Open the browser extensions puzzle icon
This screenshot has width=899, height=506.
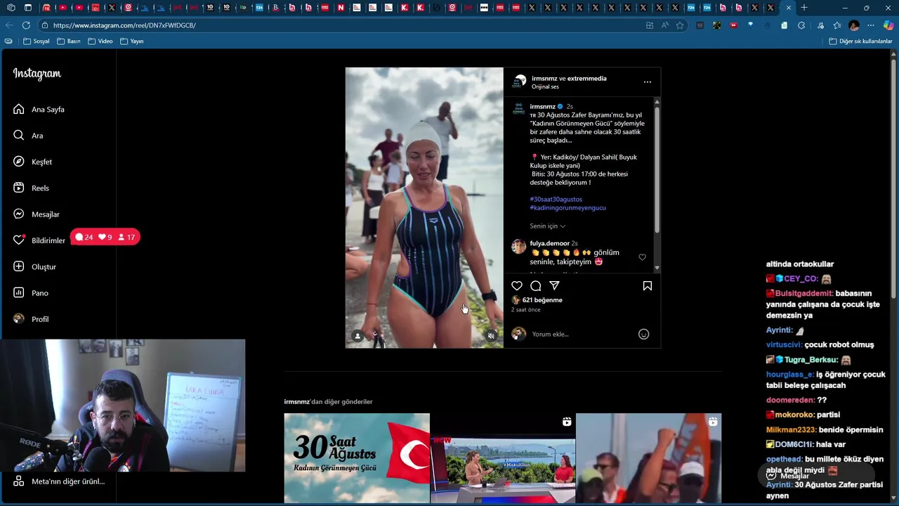801,25
